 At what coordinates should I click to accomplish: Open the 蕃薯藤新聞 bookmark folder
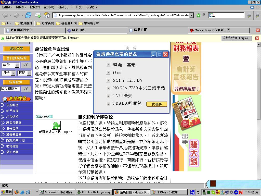[x=67, y=23]
